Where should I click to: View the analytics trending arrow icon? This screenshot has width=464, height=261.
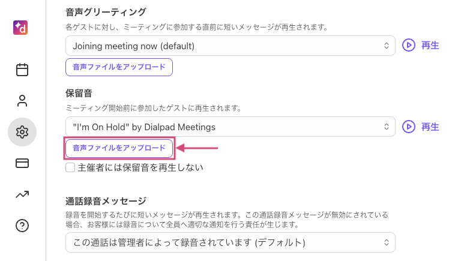(x=22, y=194)
